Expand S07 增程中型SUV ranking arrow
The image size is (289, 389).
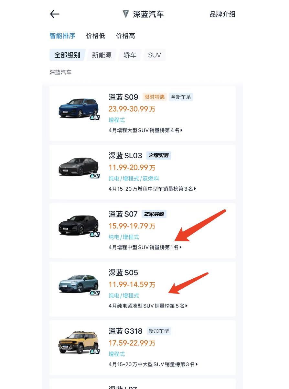tap(181, 247)
